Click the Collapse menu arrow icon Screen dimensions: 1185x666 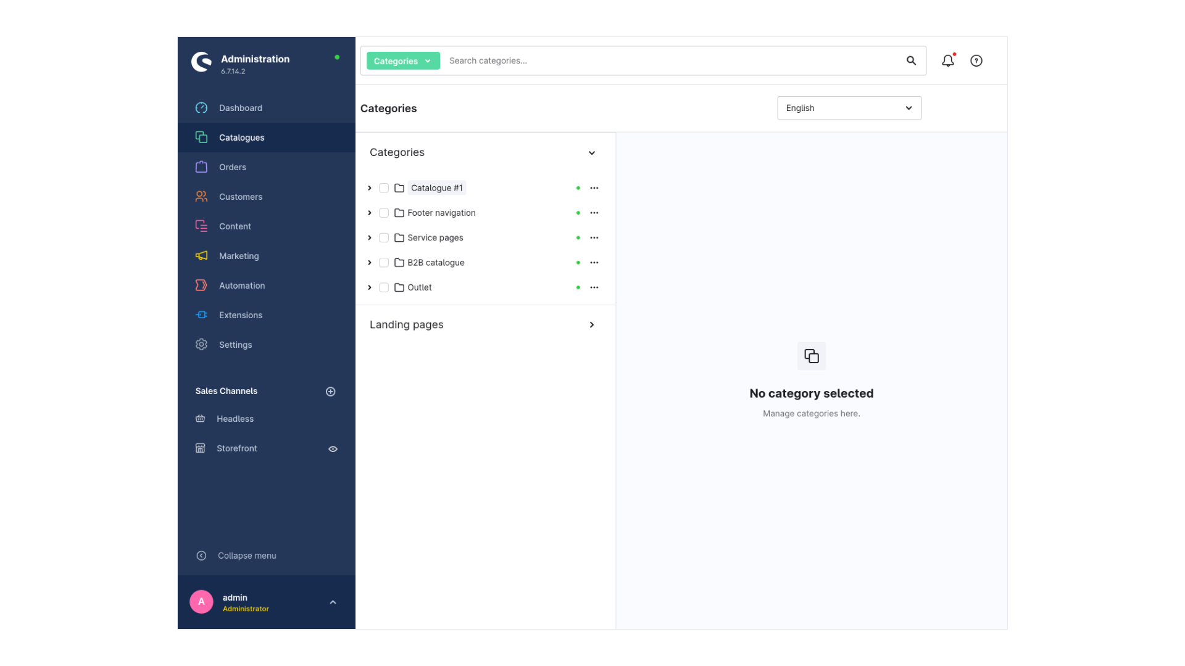(201, 556)
